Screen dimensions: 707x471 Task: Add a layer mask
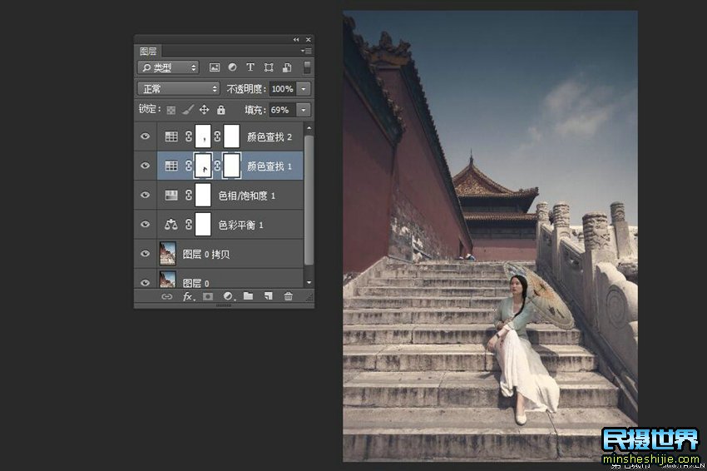(x=207, y=296)
